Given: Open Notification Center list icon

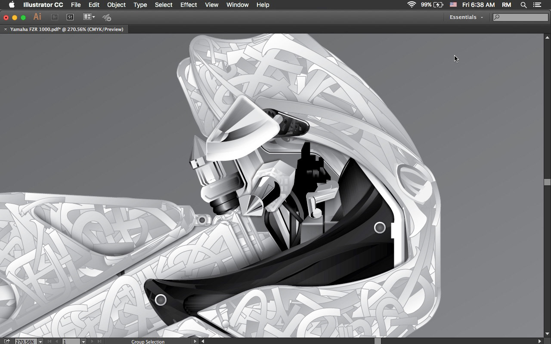Looking at the screenshot, I should click(538, 5).
